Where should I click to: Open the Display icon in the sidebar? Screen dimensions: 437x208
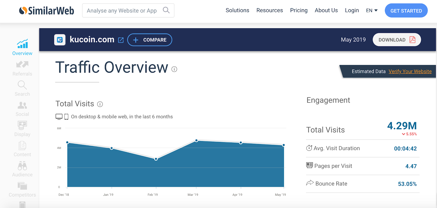pos(22,125)
